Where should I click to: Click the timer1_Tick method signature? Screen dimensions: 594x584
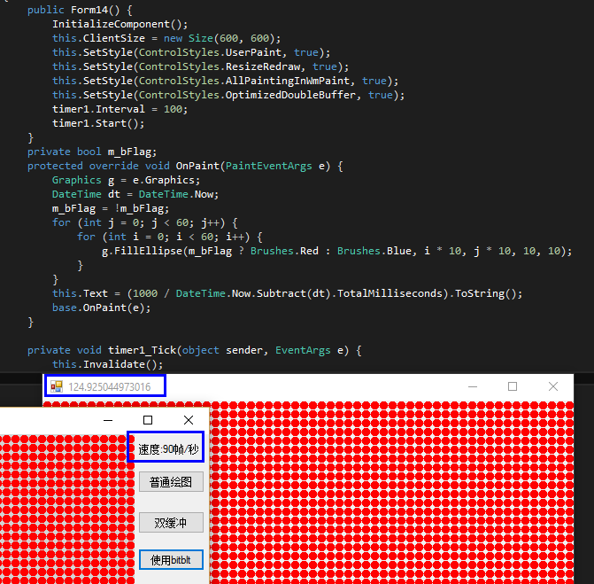[195, 350]
